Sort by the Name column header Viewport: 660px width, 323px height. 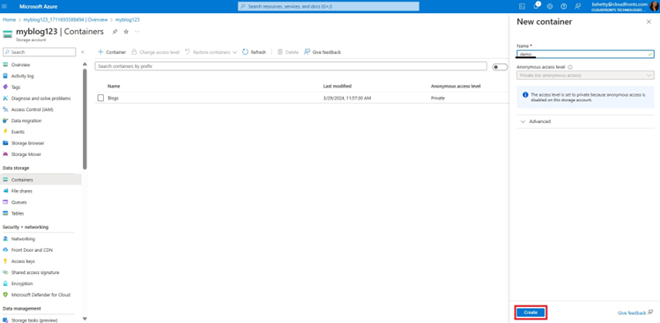coord(114,86)
